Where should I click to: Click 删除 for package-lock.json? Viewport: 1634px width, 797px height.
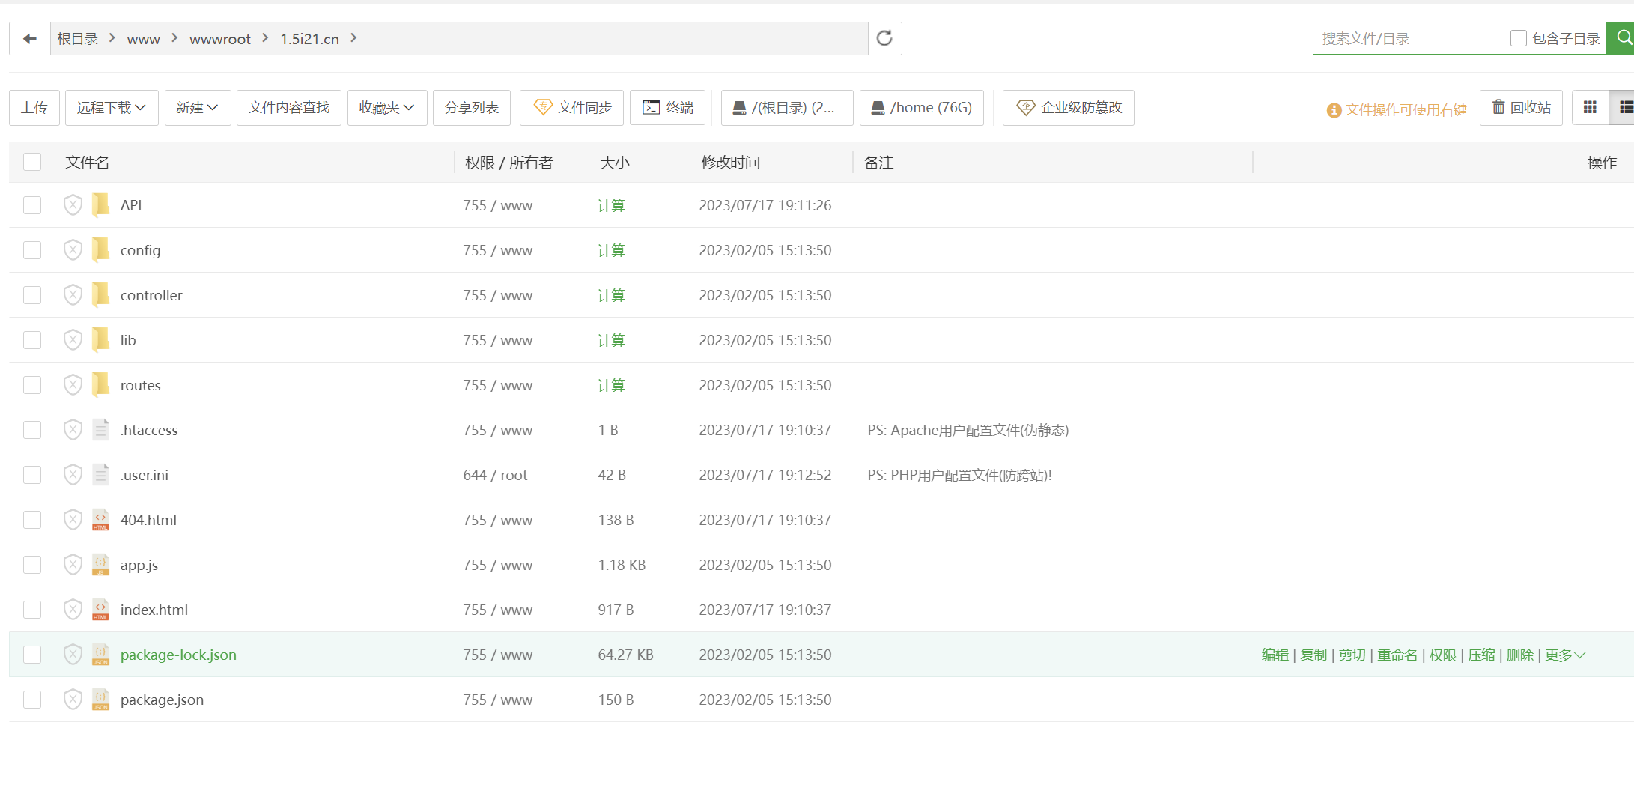(1520, 655)
